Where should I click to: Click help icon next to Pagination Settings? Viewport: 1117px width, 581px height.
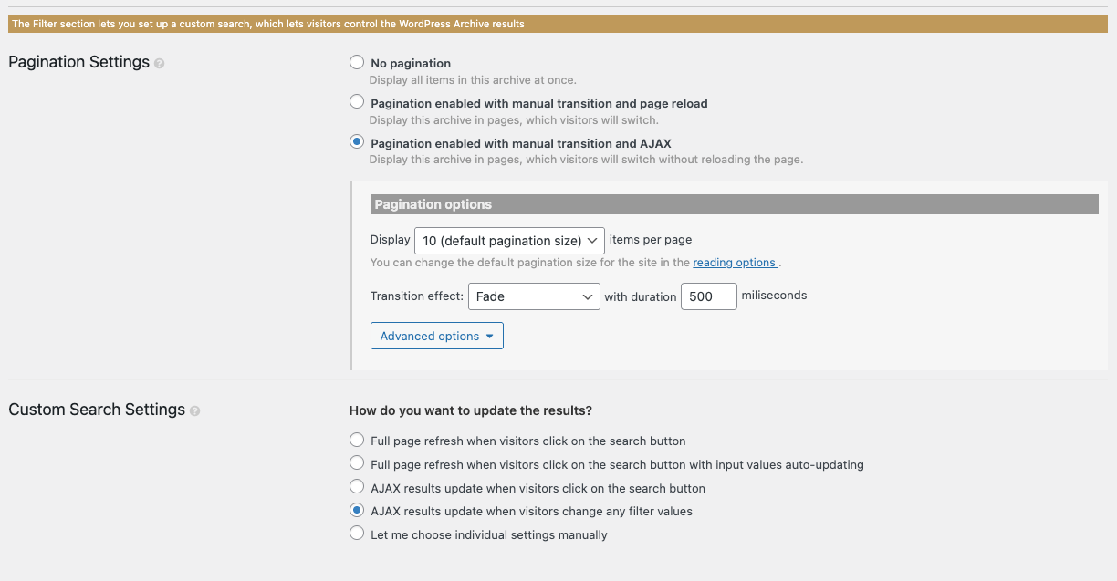(x=160, y=64)
